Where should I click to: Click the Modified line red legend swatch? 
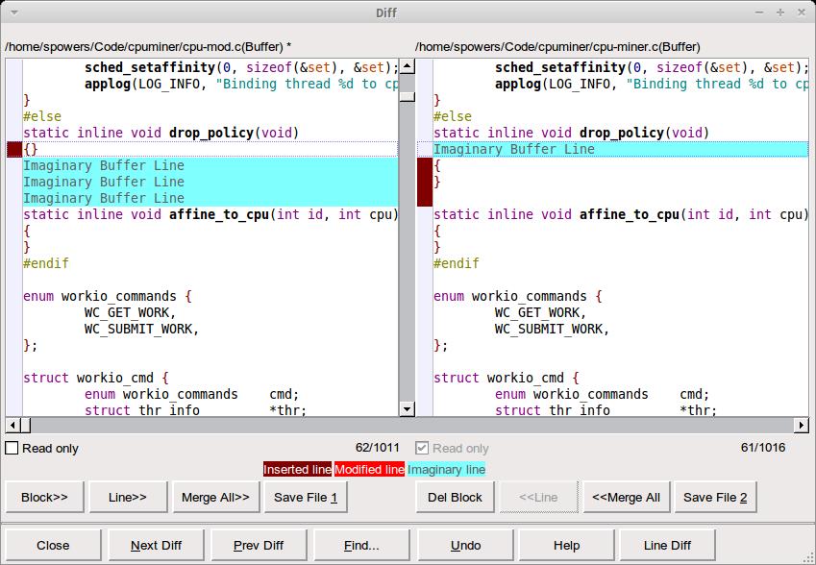click(369, 470)
